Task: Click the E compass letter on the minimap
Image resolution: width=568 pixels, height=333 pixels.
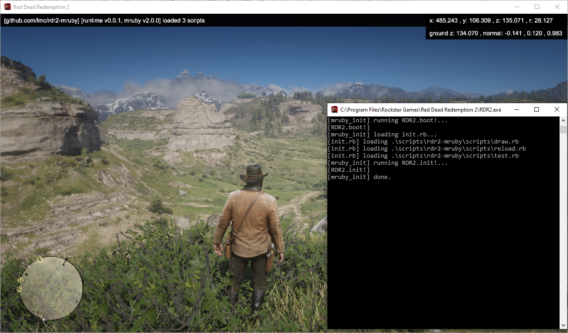Action: tap(77, 302)
